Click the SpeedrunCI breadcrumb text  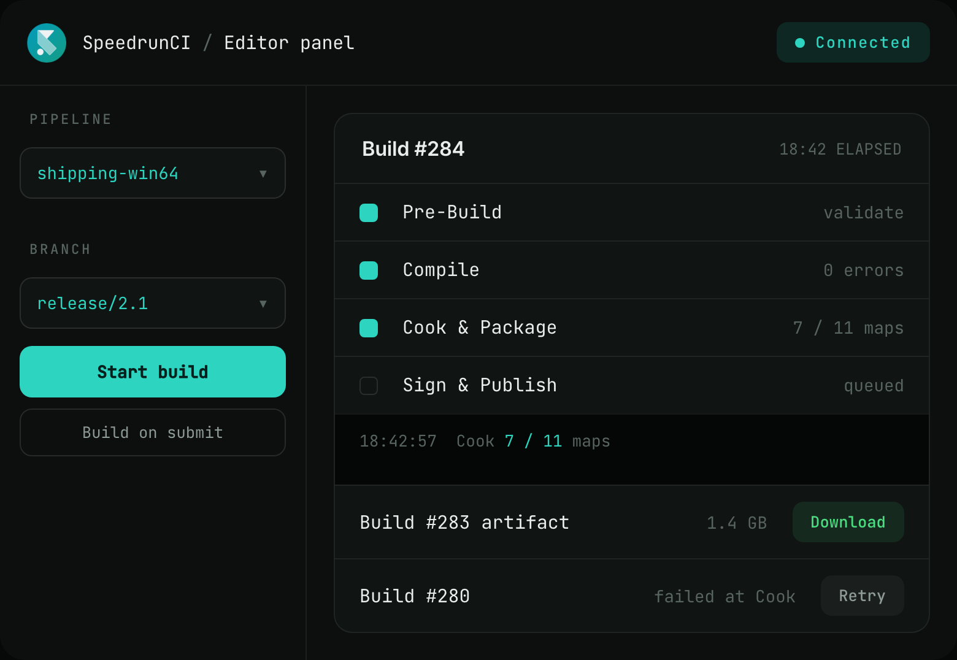coord(137,43)
